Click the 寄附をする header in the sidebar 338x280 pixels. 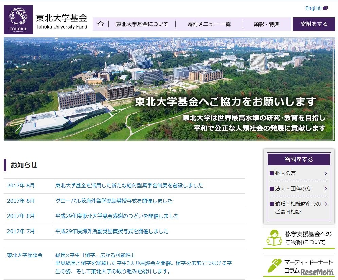point(298,159)
